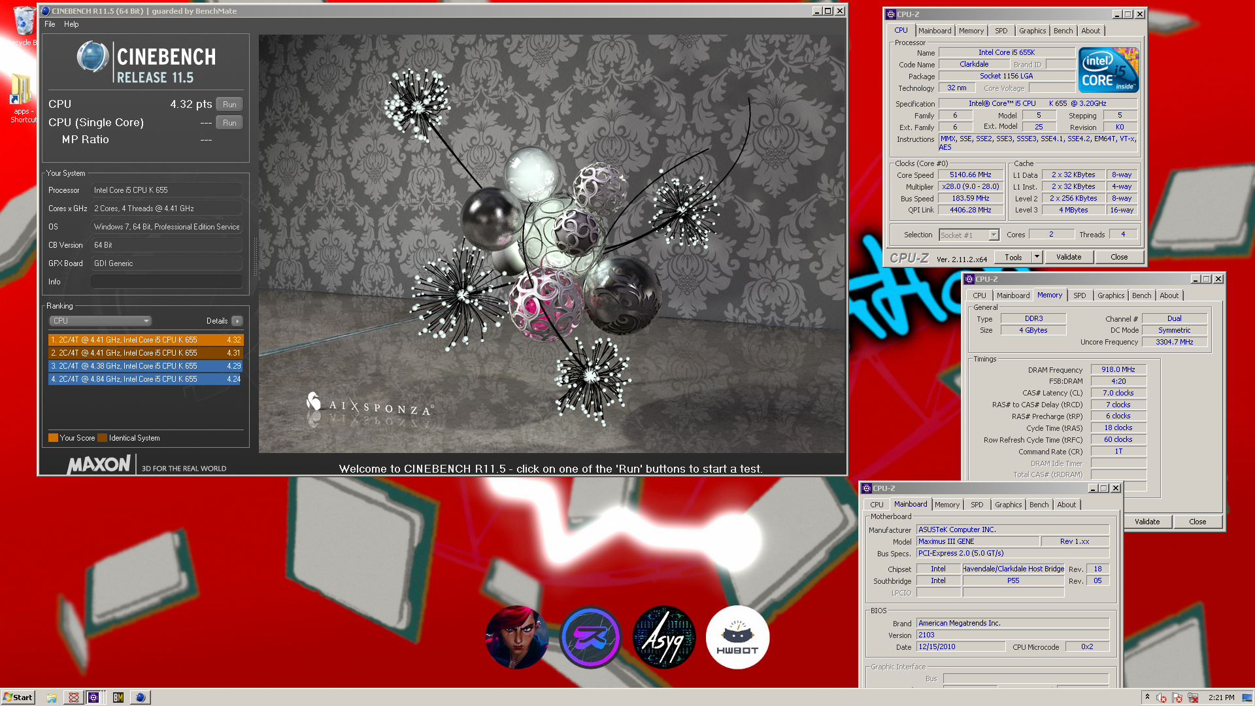Click the Your Score orange swatch
Screen dimensions: 1255x706
(53, 438)
